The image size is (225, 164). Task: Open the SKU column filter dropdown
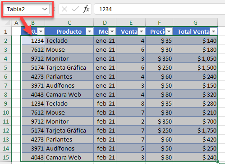coord(41,31)
